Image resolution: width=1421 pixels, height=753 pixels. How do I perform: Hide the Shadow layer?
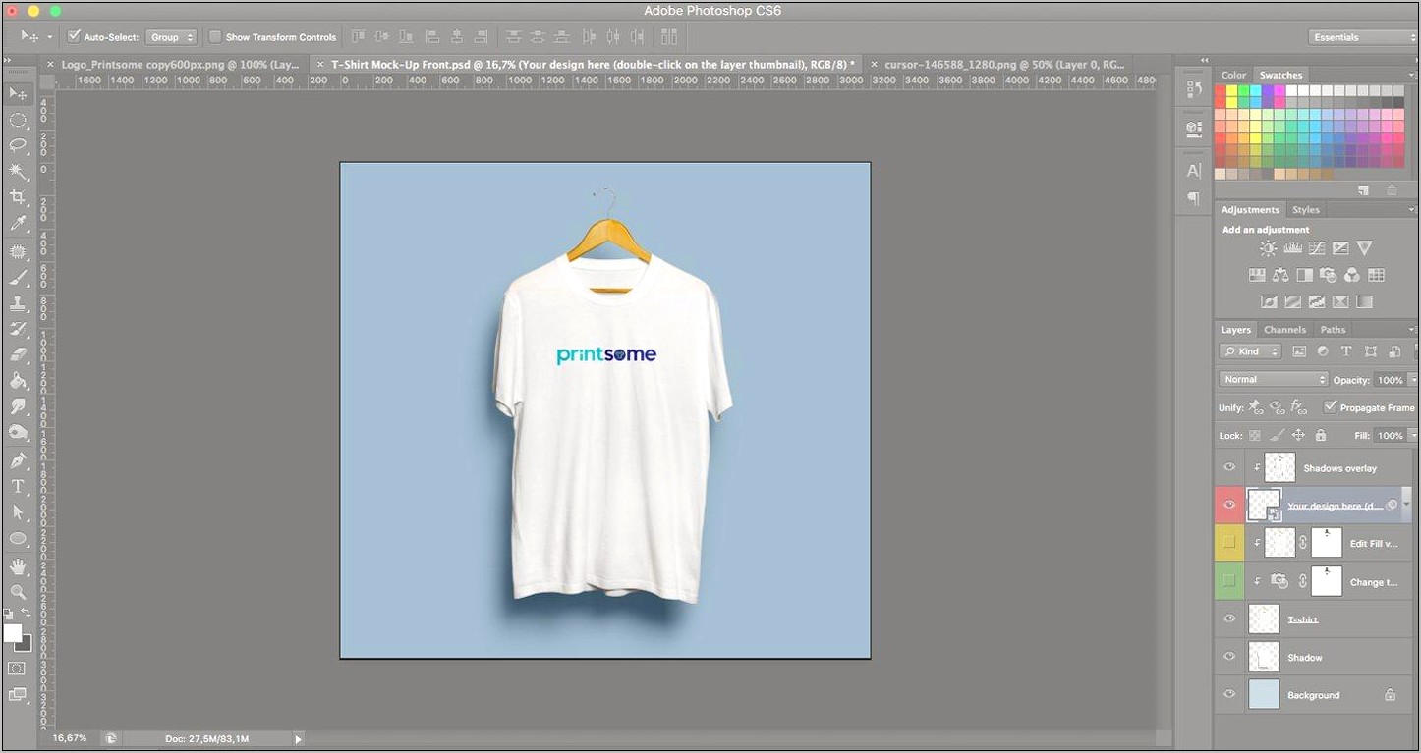click(1229, 656)
